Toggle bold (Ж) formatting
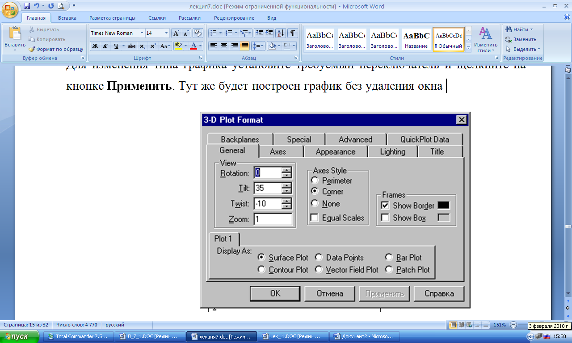The image size is (572, 343). tap(95, 46)
